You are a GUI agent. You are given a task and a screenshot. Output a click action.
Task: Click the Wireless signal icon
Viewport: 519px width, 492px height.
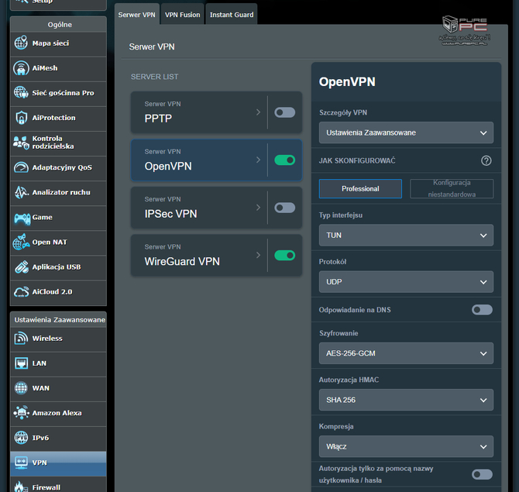(21, 339)
